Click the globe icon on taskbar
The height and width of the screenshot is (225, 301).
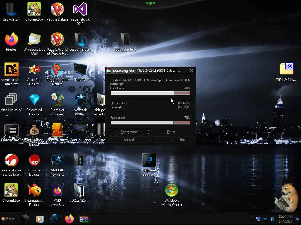tap(54, 219)
